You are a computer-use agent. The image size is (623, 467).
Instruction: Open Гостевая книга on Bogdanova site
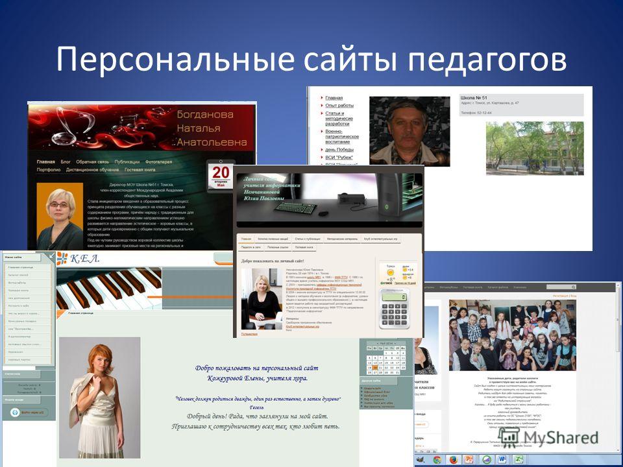coord(140,169)
